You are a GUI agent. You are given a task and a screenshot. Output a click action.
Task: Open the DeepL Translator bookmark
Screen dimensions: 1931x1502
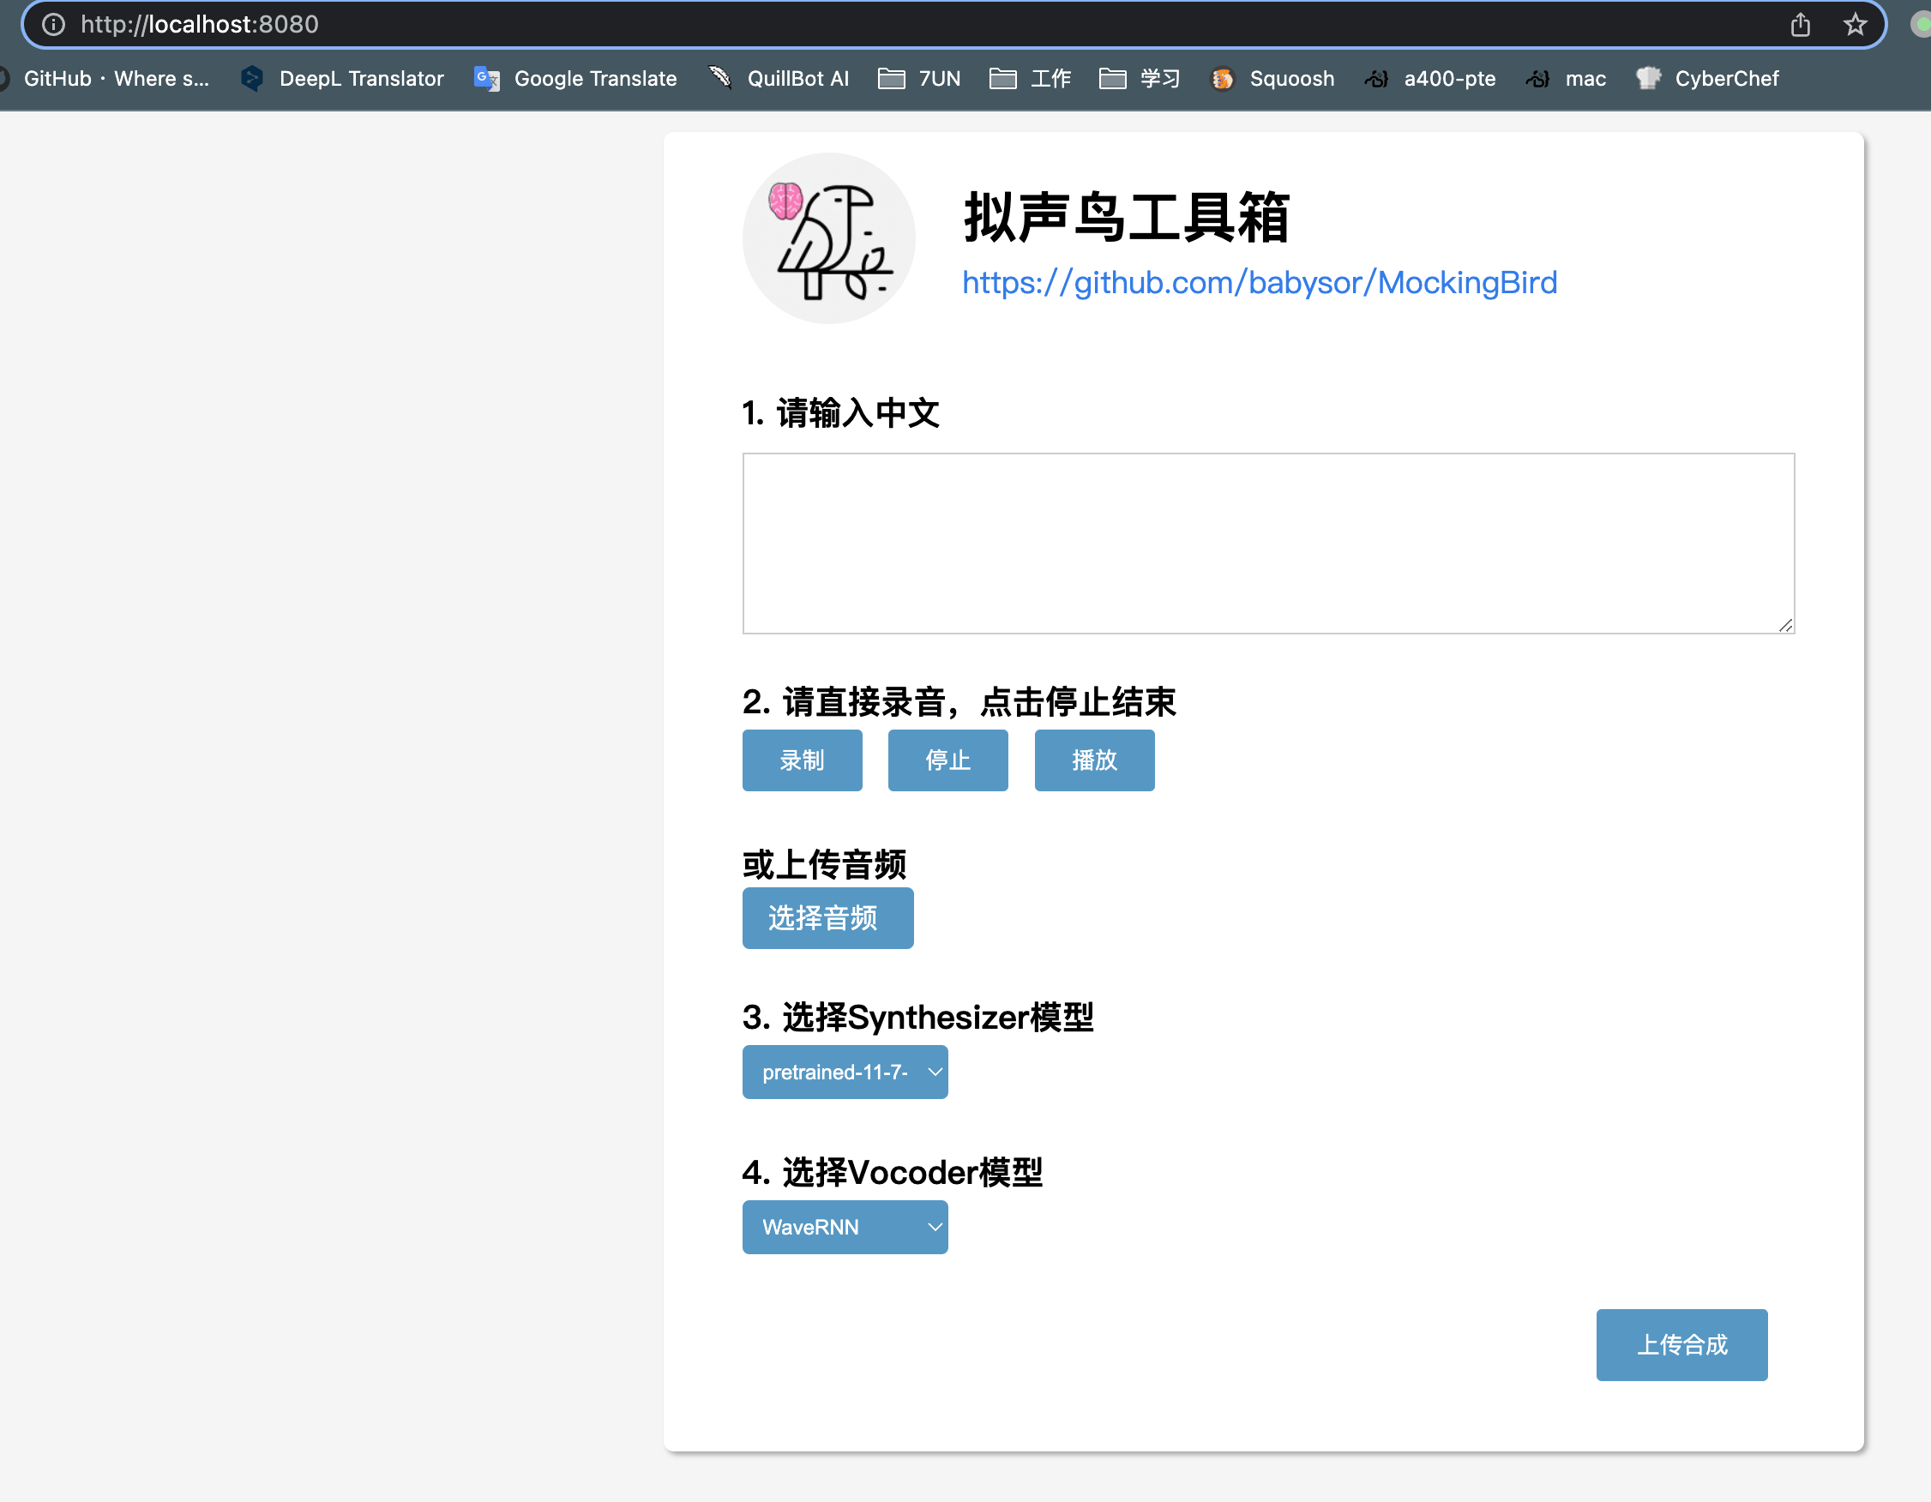(x=342, y=79)
